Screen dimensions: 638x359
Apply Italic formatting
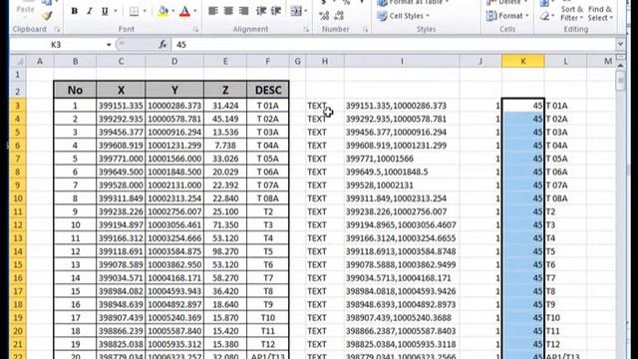90,11
